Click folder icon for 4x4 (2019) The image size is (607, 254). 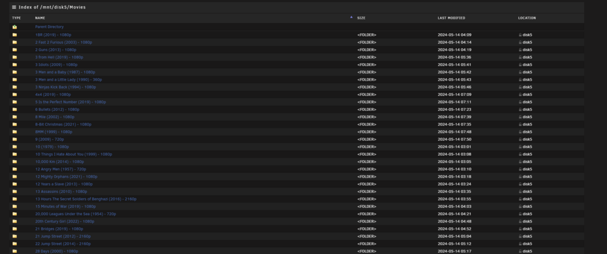point(15,95)
